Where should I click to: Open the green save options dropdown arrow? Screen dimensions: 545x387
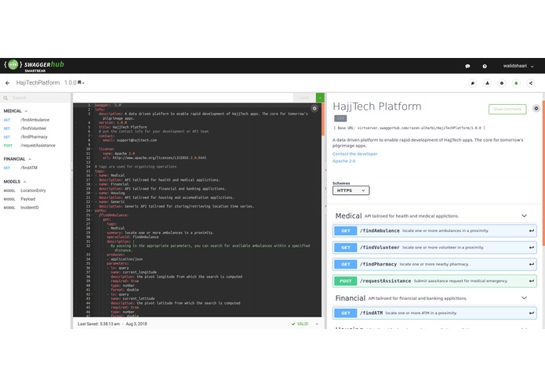point(320,97)
